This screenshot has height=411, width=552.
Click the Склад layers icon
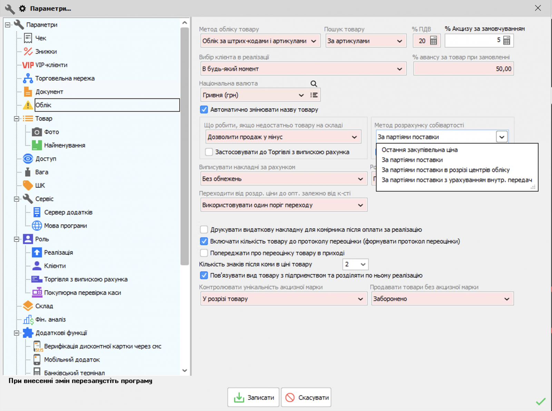pos(28,306)
